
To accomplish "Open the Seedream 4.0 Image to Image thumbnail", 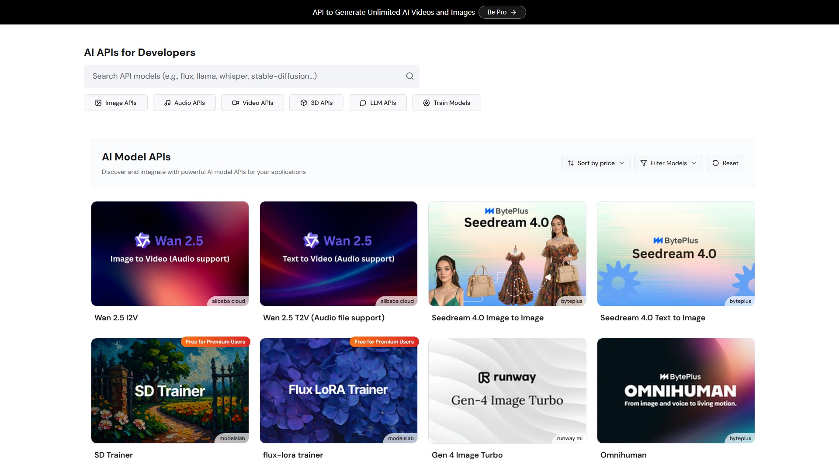I will coord(507,253).
